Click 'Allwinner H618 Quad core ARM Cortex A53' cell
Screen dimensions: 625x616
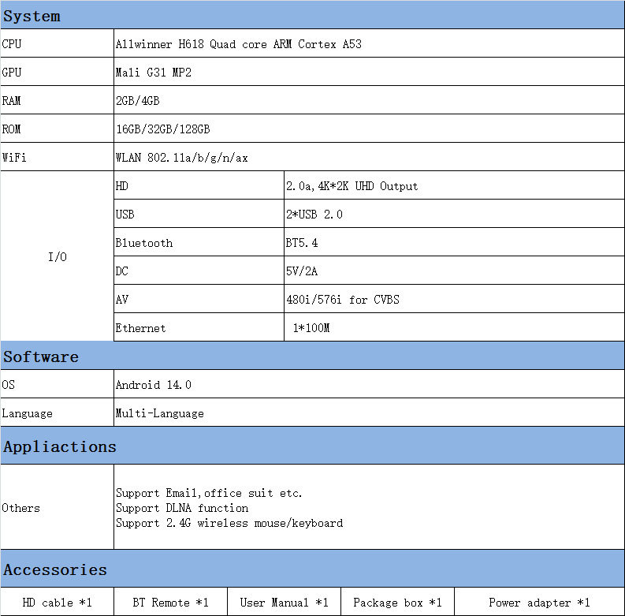[x=369, y=43]
